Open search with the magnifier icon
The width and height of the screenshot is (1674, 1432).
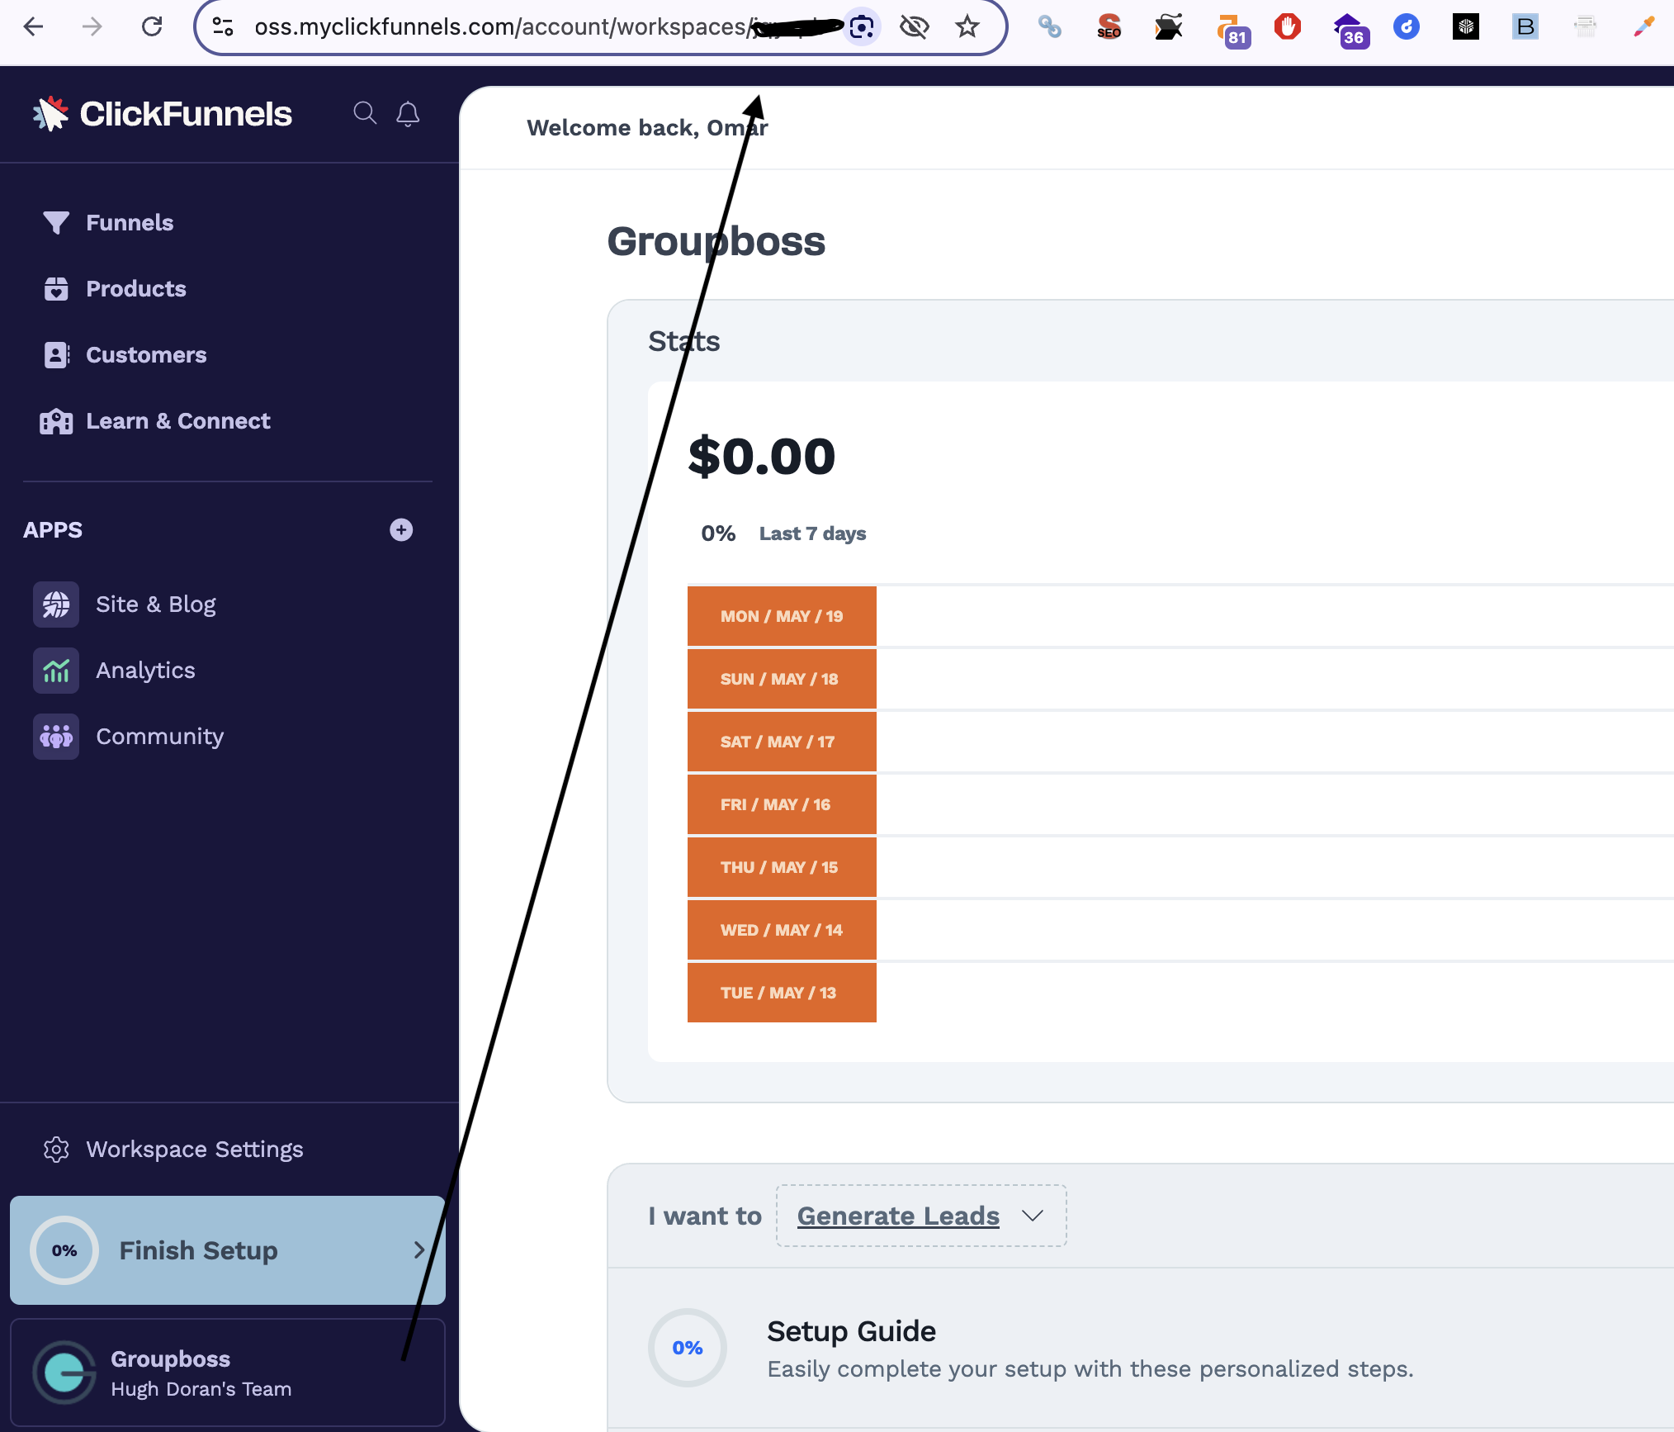365,113
